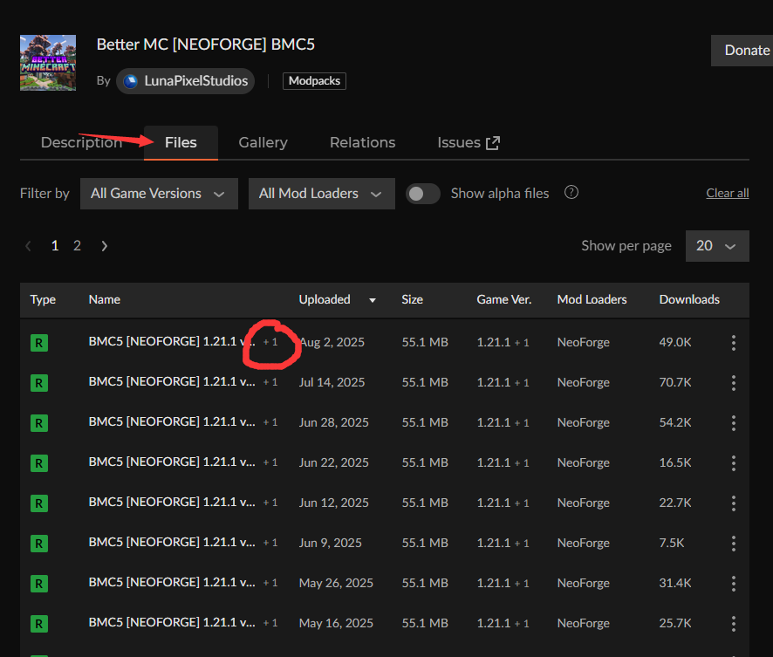Switch to the Gallery tab
The height and width of the screenshot is (657, 773).
point(263,142)
